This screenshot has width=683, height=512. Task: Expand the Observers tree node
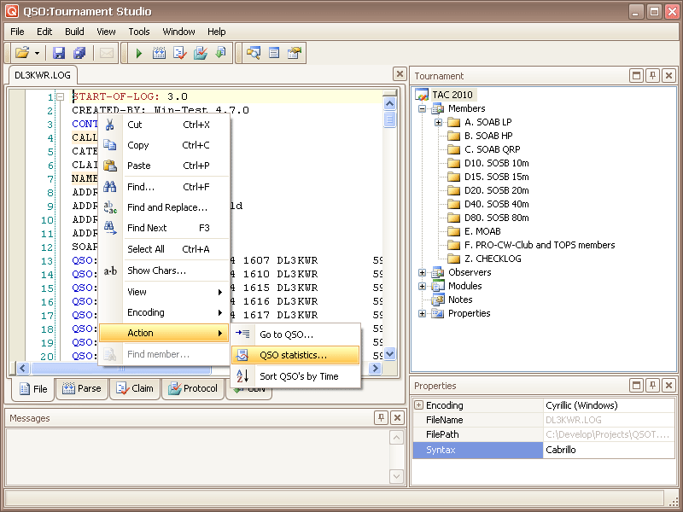(423, 272)
